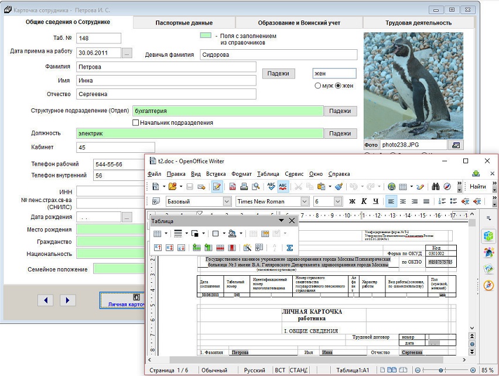
Task: Expand the Базовый paragraph style dropdown
Action: click(x=227, y=201)
